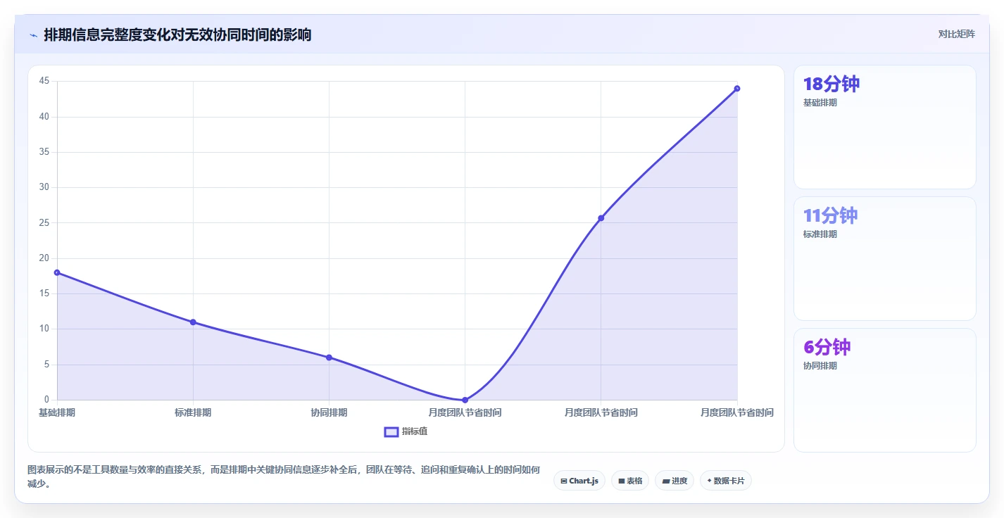This screenshot has width=1004, height=518.
Task: Click the 18分钟 metric card
Action: [884, 127]
